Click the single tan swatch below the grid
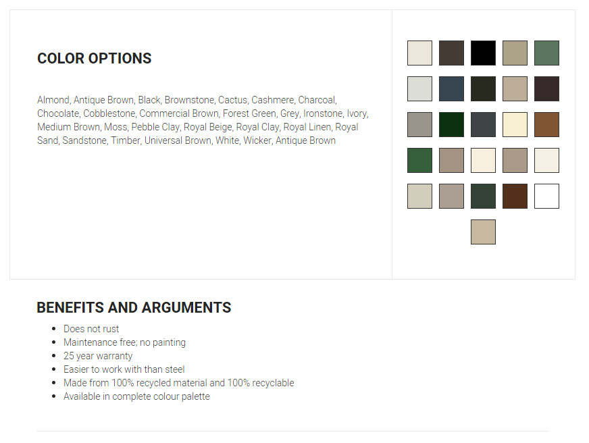589x443 pixels. point(483,232)
